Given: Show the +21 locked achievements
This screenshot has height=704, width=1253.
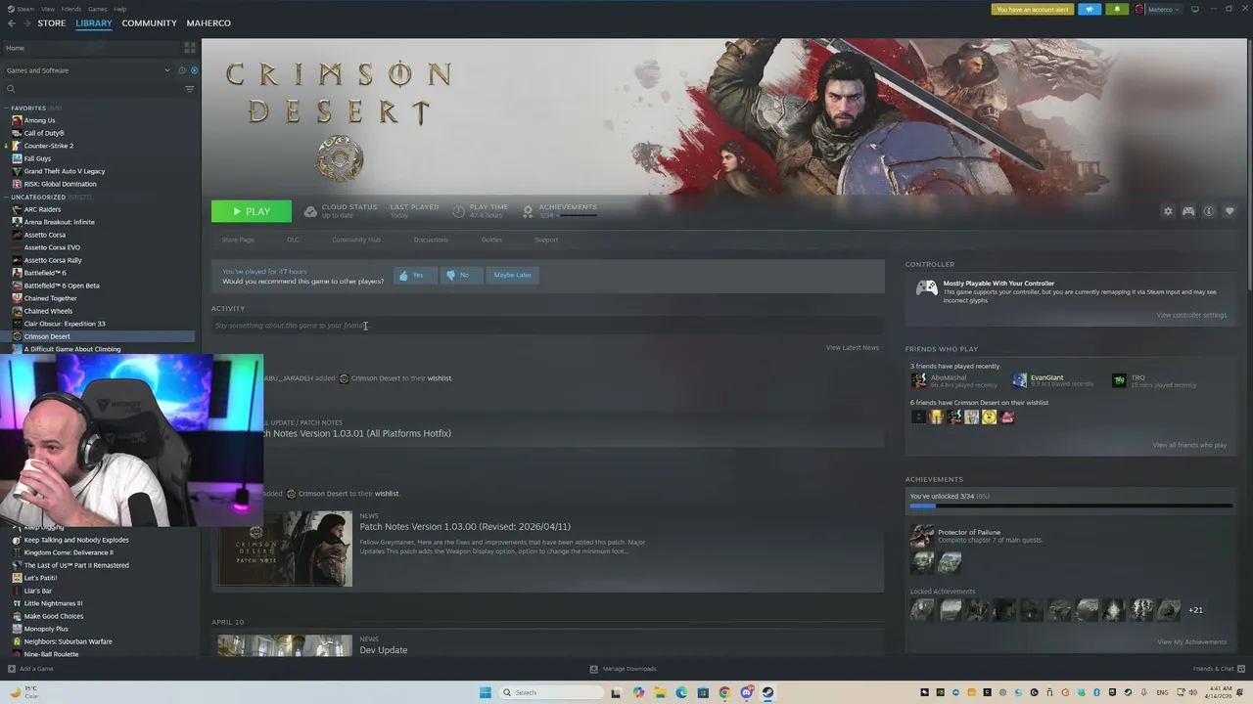Looking at the screenshot, I should [1195, 610].
